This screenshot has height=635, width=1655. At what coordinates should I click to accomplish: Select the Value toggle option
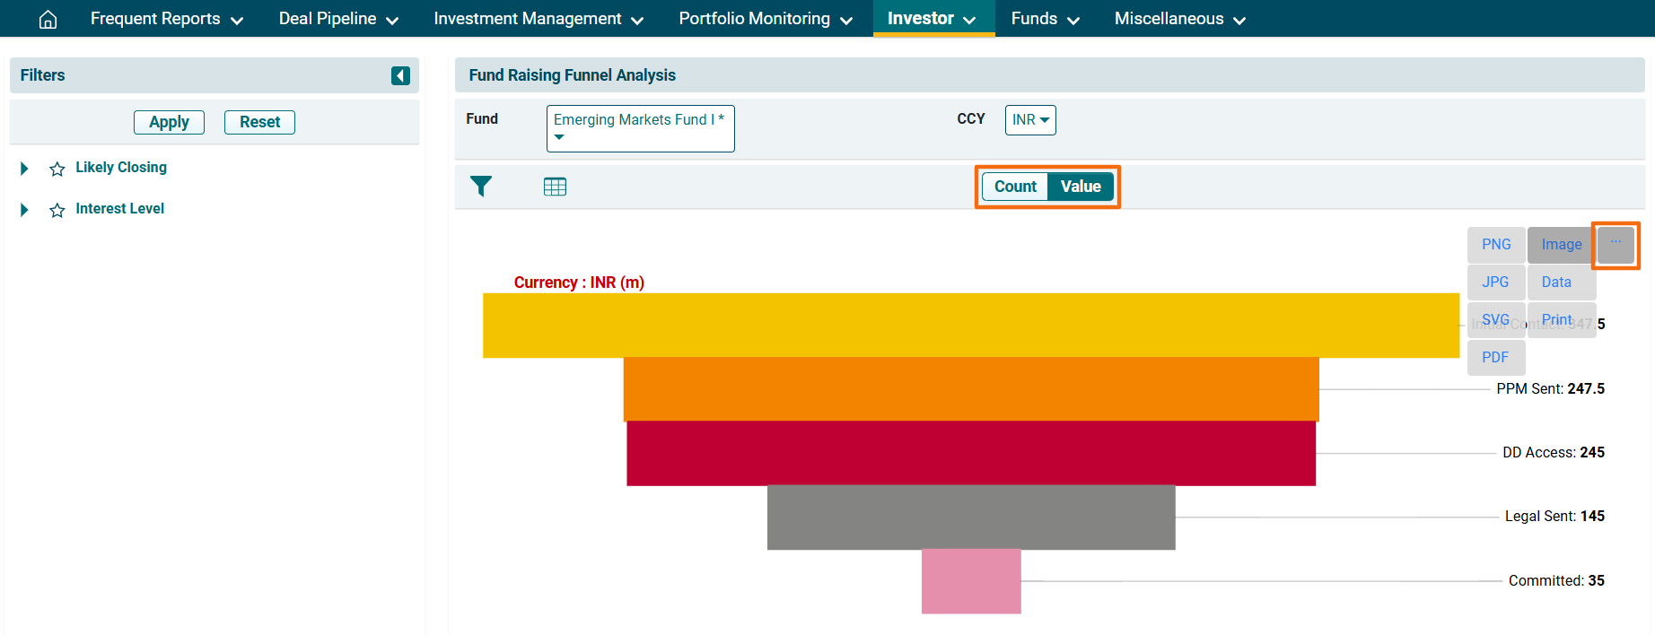[1081, 187]
